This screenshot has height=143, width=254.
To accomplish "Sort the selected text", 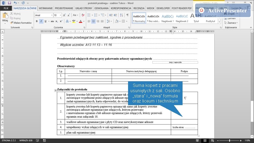I will 121,15.
